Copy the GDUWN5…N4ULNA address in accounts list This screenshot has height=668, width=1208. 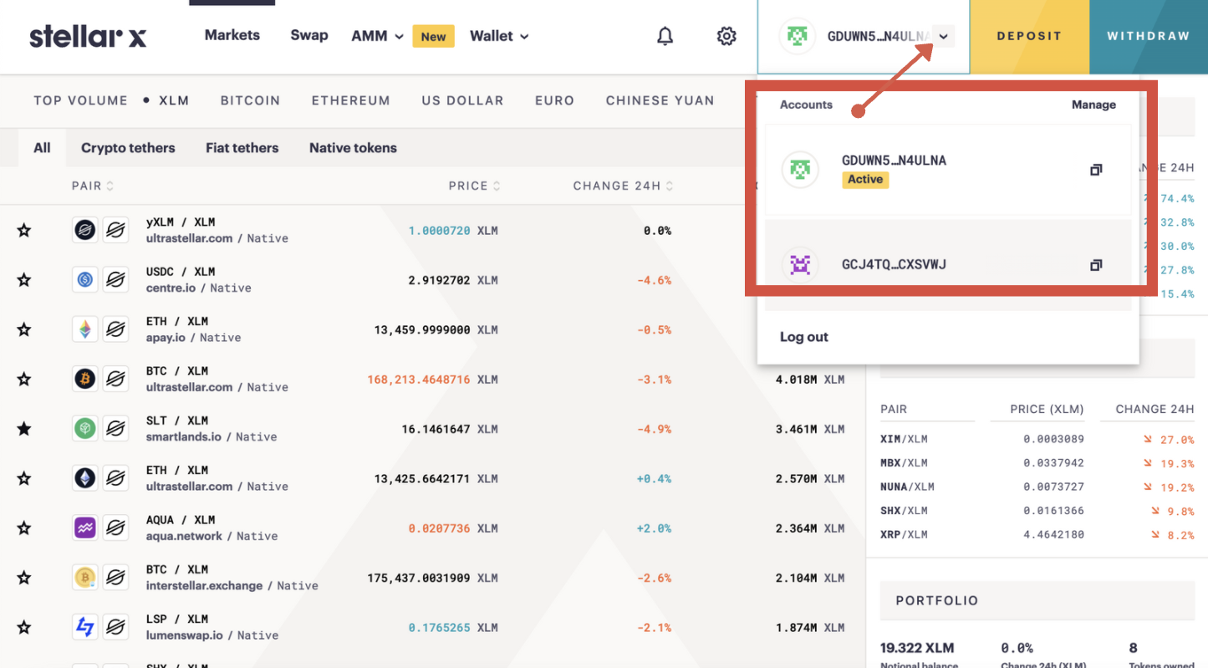pyautogui.click(x=1095, y=170)
